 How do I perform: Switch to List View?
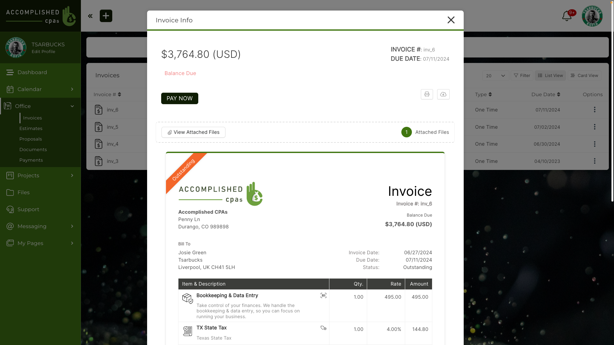tap(550, 76)
